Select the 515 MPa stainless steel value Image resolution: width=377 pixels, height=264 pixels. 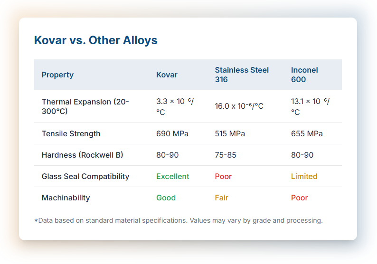[x=230, y=133]
